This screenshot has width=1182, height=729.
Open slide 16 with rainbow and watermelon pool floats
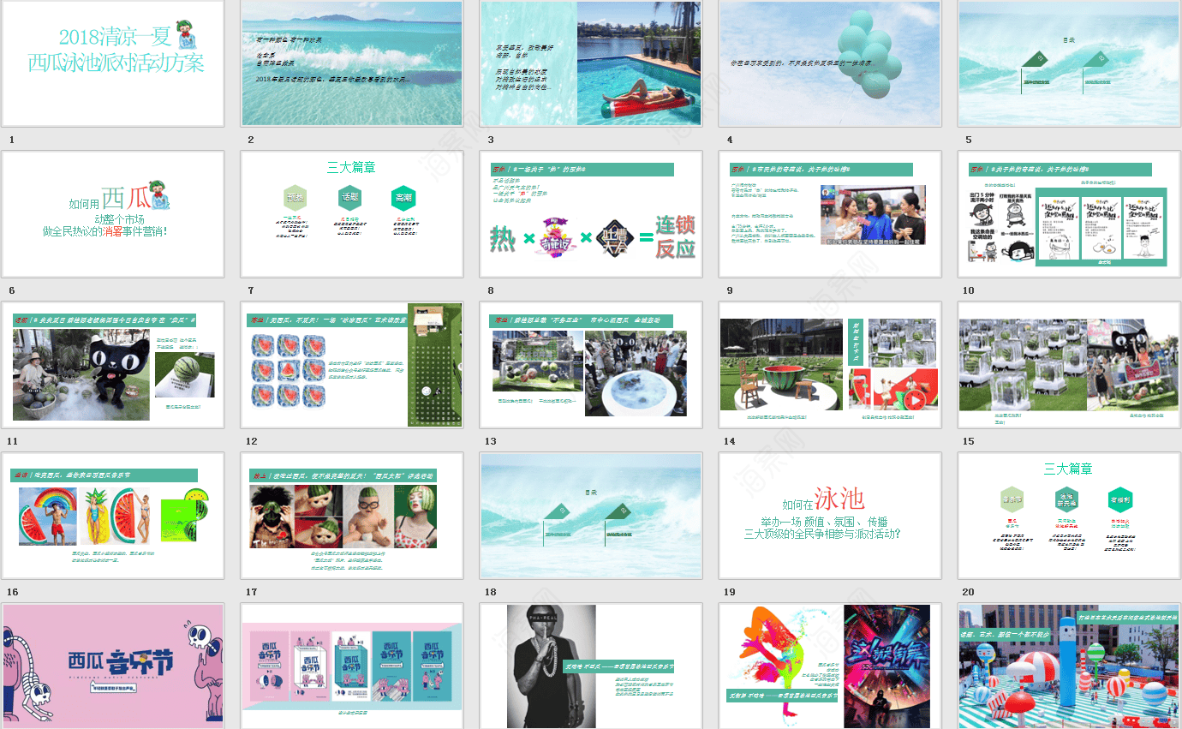[x=113, y=516]
